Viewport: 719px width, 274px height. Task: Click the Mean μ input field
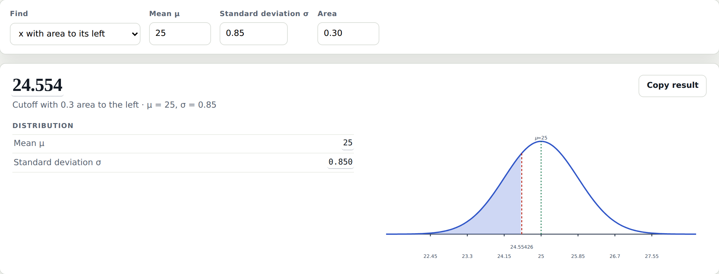pos(180,33)
